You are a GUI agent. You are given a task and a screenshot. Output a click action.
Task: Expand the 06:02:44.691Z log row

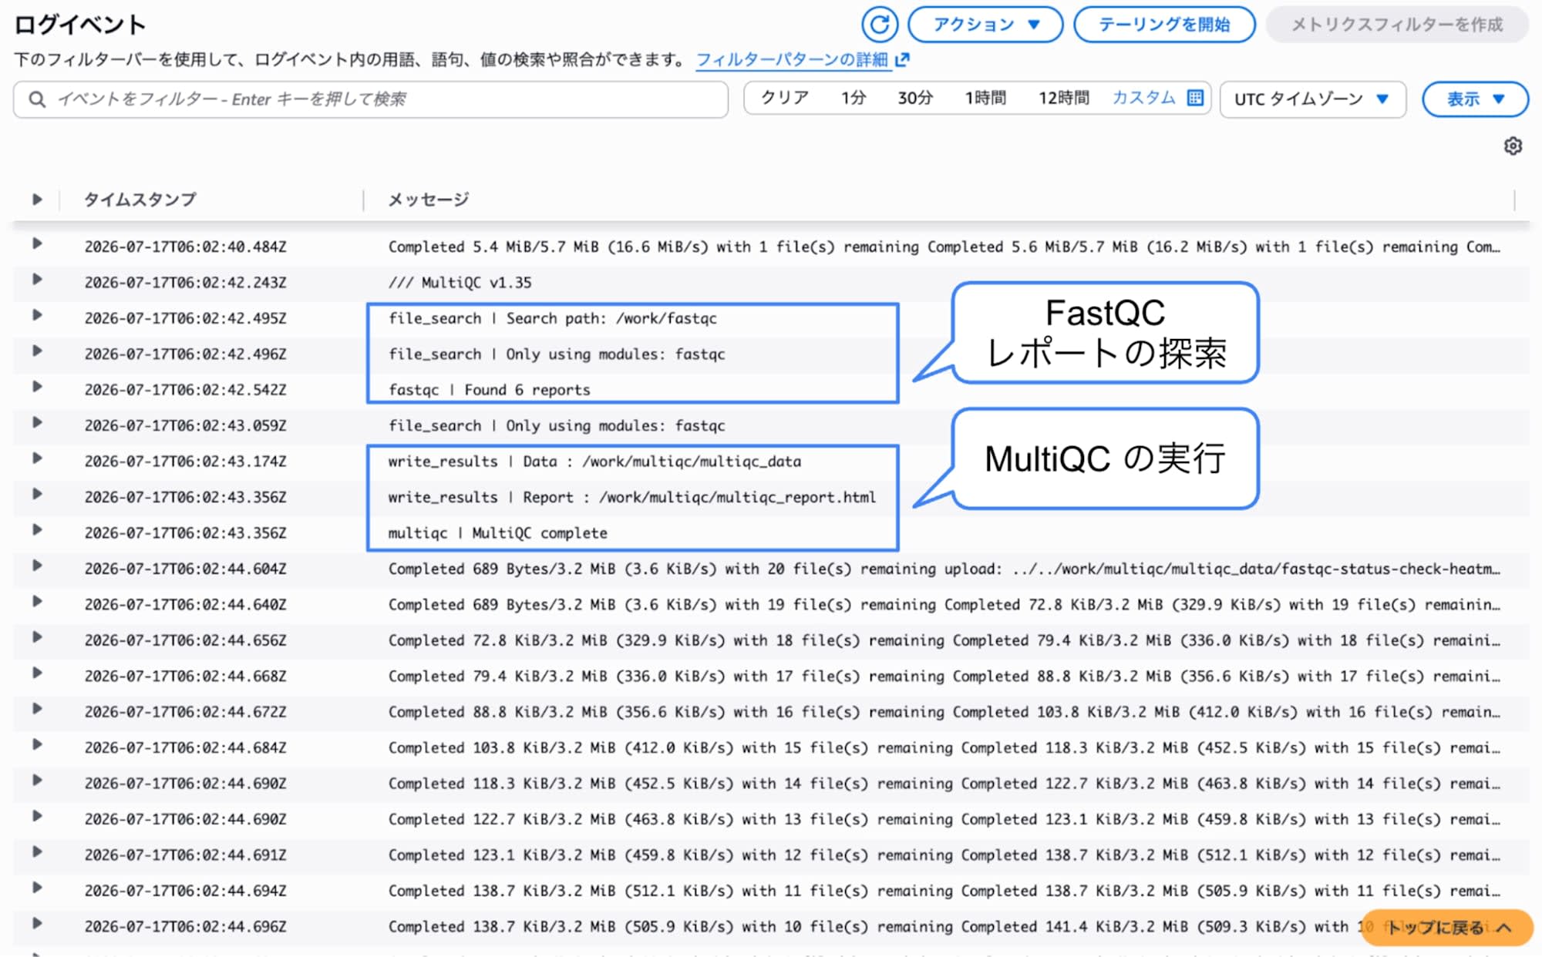point(36,852)
